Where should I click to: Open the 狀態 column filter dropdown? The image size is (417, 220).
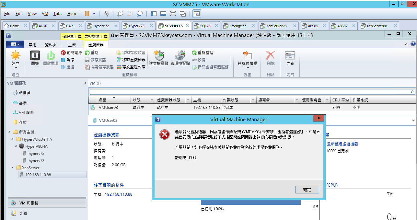point(152,100)
